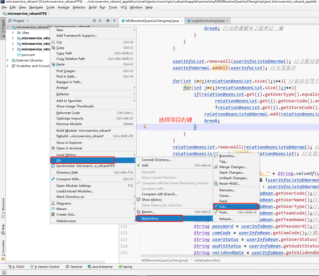This screenshot has width=319, height=276.
Task: Toggle the Favorites side tool window
Action: pos(3,250)
